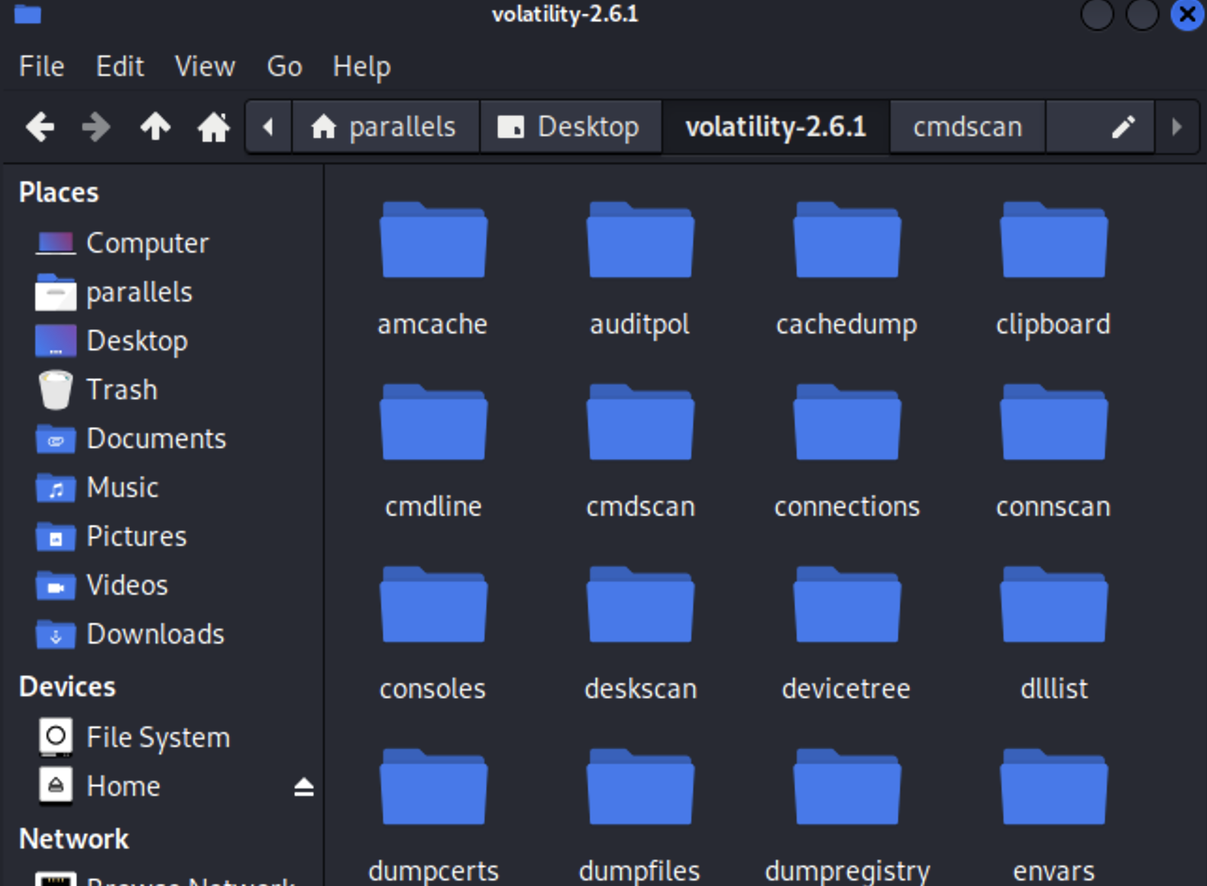Go to home folder via toolbar house icon
Screen dimensions: 1207x886
point(214,127)
